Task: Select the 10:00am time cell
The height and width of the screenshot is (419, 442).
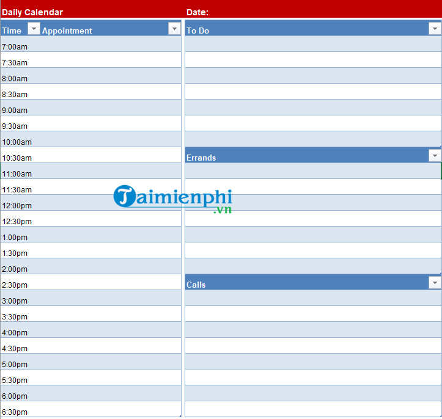Action: 17,142
